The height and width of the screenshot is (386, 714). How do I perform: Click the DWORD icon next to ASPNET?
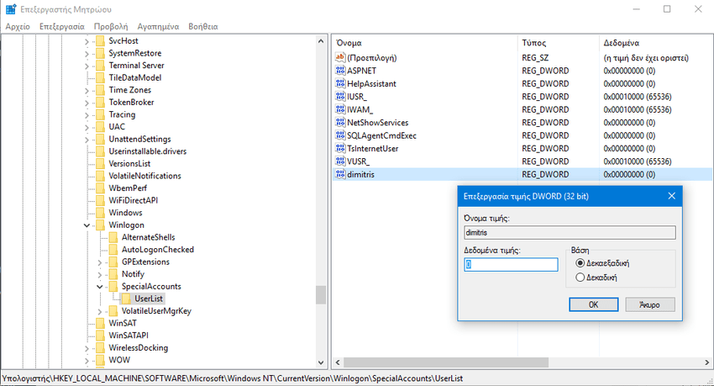(340, 71)
